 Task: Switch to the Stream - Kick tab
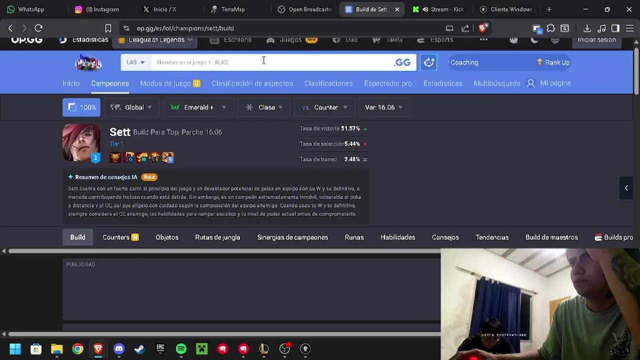pos(437,9)
